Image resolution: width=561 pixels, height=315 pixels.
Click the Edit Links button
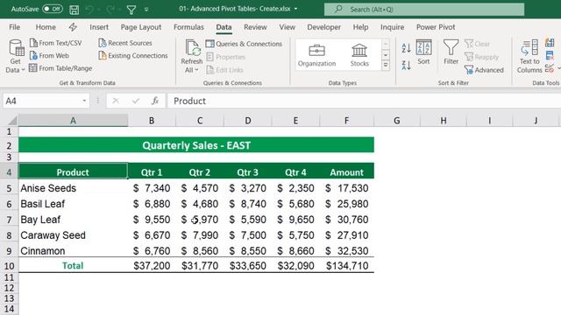[225, 70]
